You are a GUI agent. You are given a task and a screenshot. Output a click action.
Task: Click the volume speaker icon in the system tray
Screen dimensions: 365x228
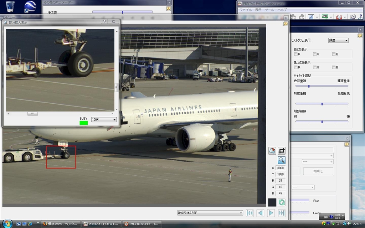[x=349, y=224]
